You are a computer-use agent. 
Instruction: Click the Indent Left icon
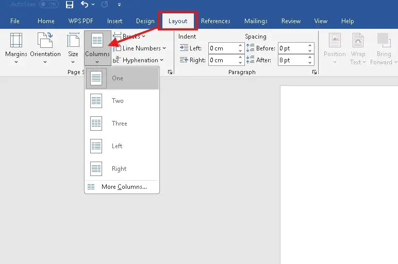click(184, 48)
